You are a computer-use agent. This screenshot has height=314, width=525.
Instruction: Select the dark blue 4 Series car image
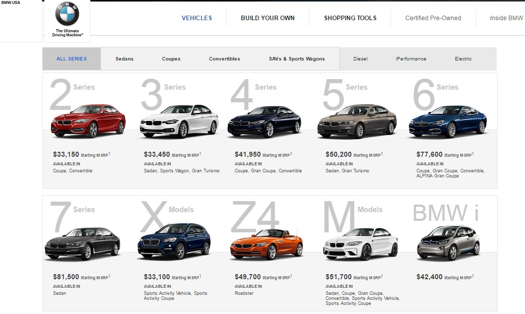click(264, 121)
